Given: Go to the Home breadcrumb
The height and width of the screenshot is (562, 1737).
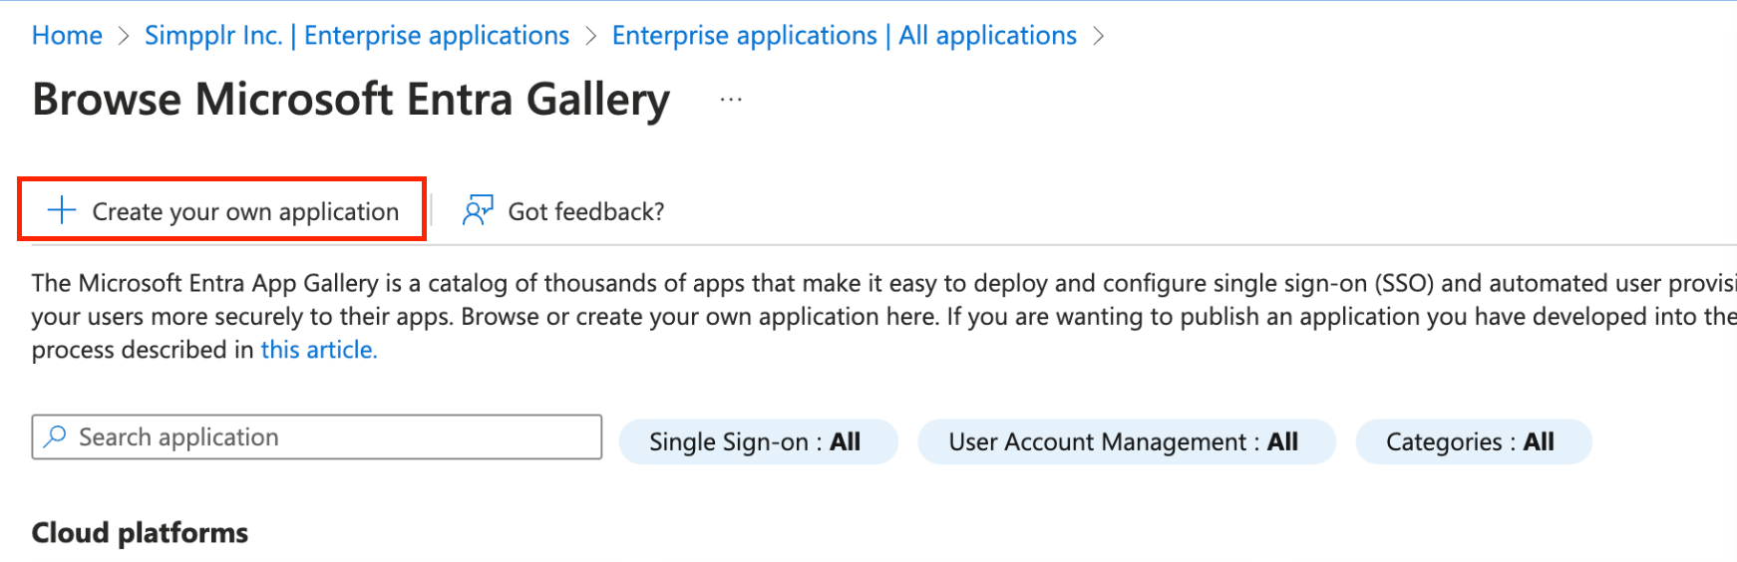Looking at the screenshot, I should pyautogui.click(x=67, y=36).
